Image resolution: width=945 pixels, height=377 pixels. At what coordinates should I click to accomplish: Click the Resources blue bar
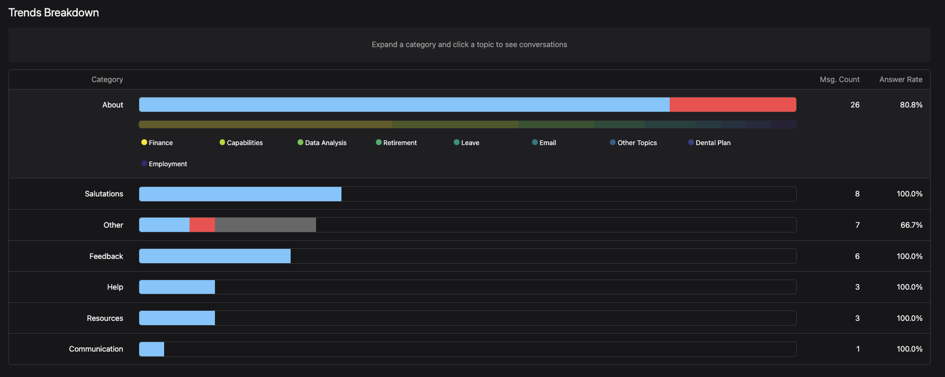pyautogui.click(x=177, y=318)
